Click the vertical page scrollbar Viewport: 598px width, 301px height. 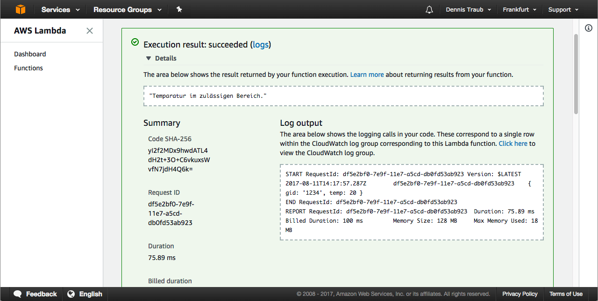[x=576, y=75]
